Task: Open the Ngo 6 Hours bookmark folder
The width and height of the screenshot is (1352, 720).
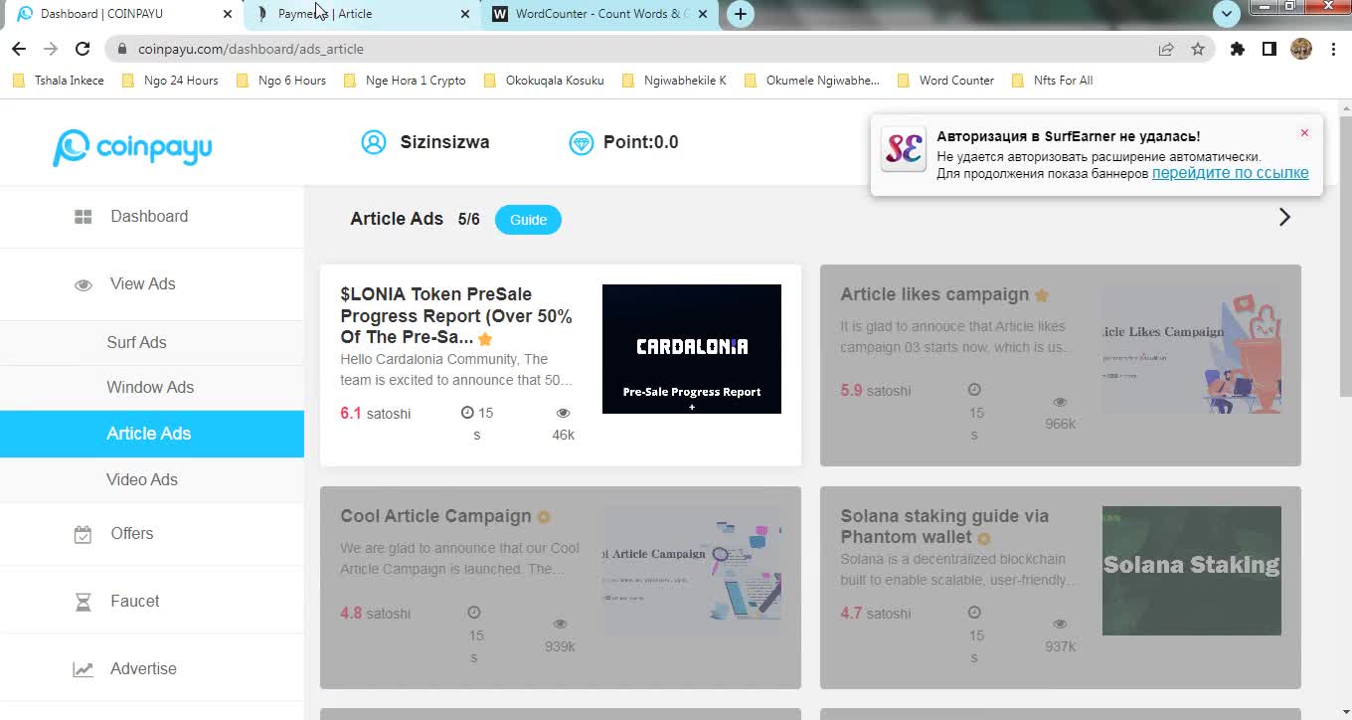Action: pyautogui.click(x=281, y=81)
